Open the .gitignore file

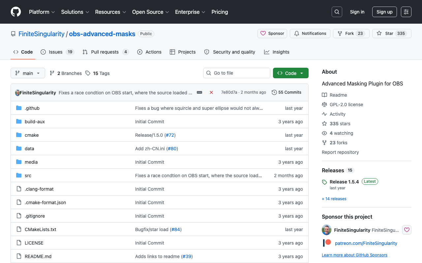pos(35,216)
